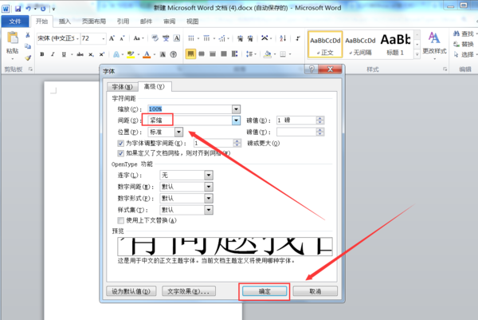Open the Line Spacing icon
This screenshot has height=320, width=478.
(249, 54)
